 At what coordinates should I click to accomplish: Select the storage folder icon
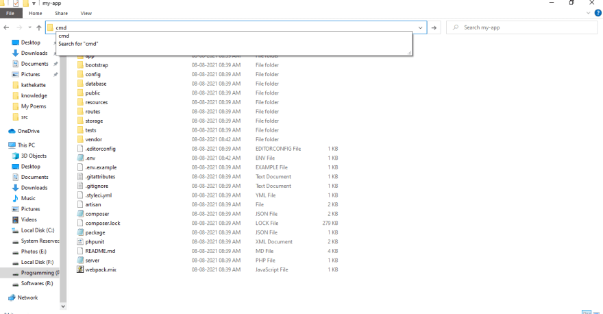click(x=80, y=121)
